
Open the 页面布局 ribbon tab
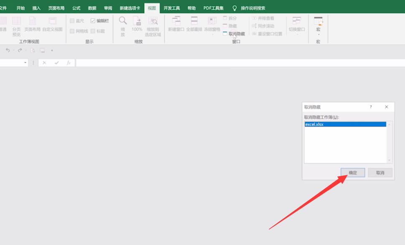click(x=56, y=8)
